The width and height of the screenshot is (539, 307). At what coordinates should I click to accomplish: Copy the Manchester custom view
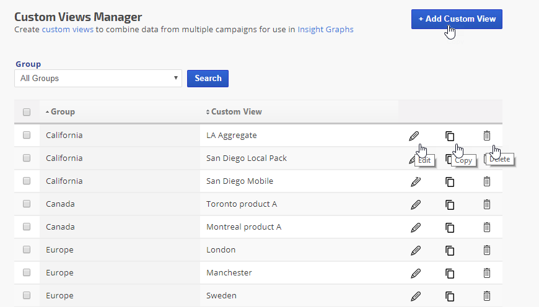(450, 273)
